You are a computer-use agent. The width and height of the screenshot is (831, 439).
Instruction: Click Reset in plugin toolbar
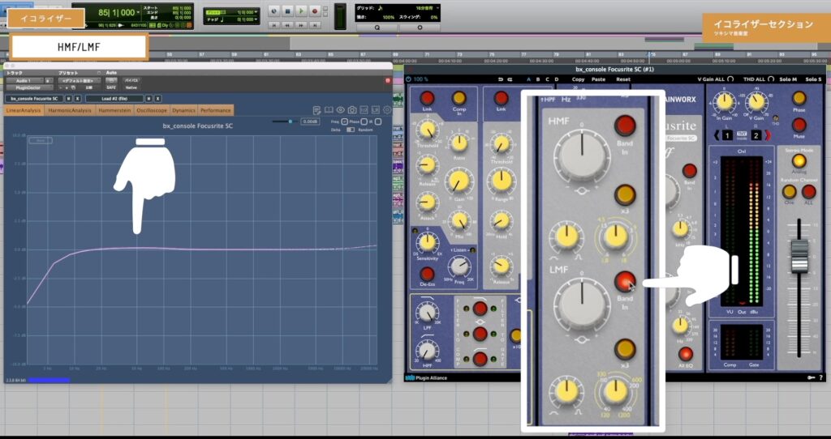[x=623, y=79]
